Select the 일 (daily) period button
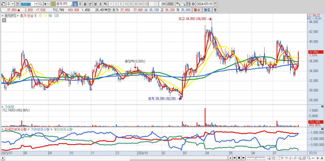This screenshot has width=325, height=161. point(75,4)
